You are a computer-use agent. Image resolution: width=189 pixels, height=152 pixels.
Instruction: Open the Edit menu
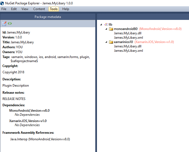pyautogui.click(x=14, y=9)
